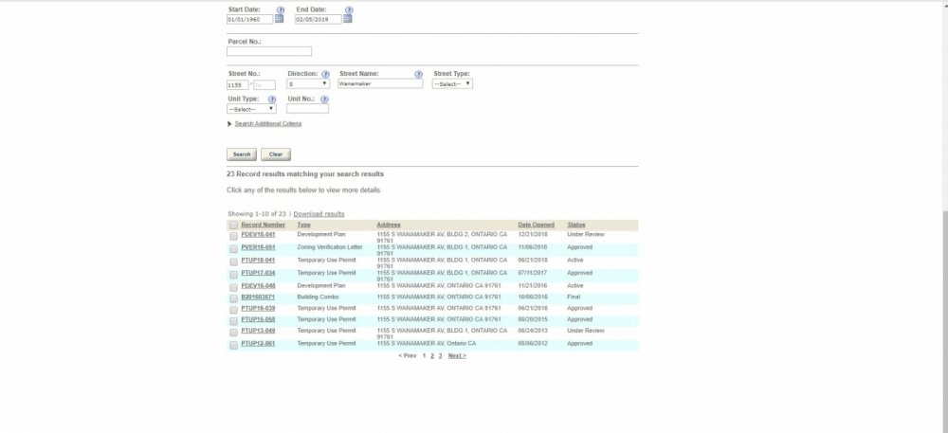948x433 pixels.
Task: Check the PTUP16-039 record checkbox
Action: 233,310
